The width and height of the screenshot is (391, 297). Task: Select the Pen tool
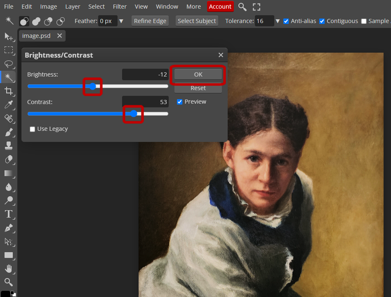click(9, 228)
